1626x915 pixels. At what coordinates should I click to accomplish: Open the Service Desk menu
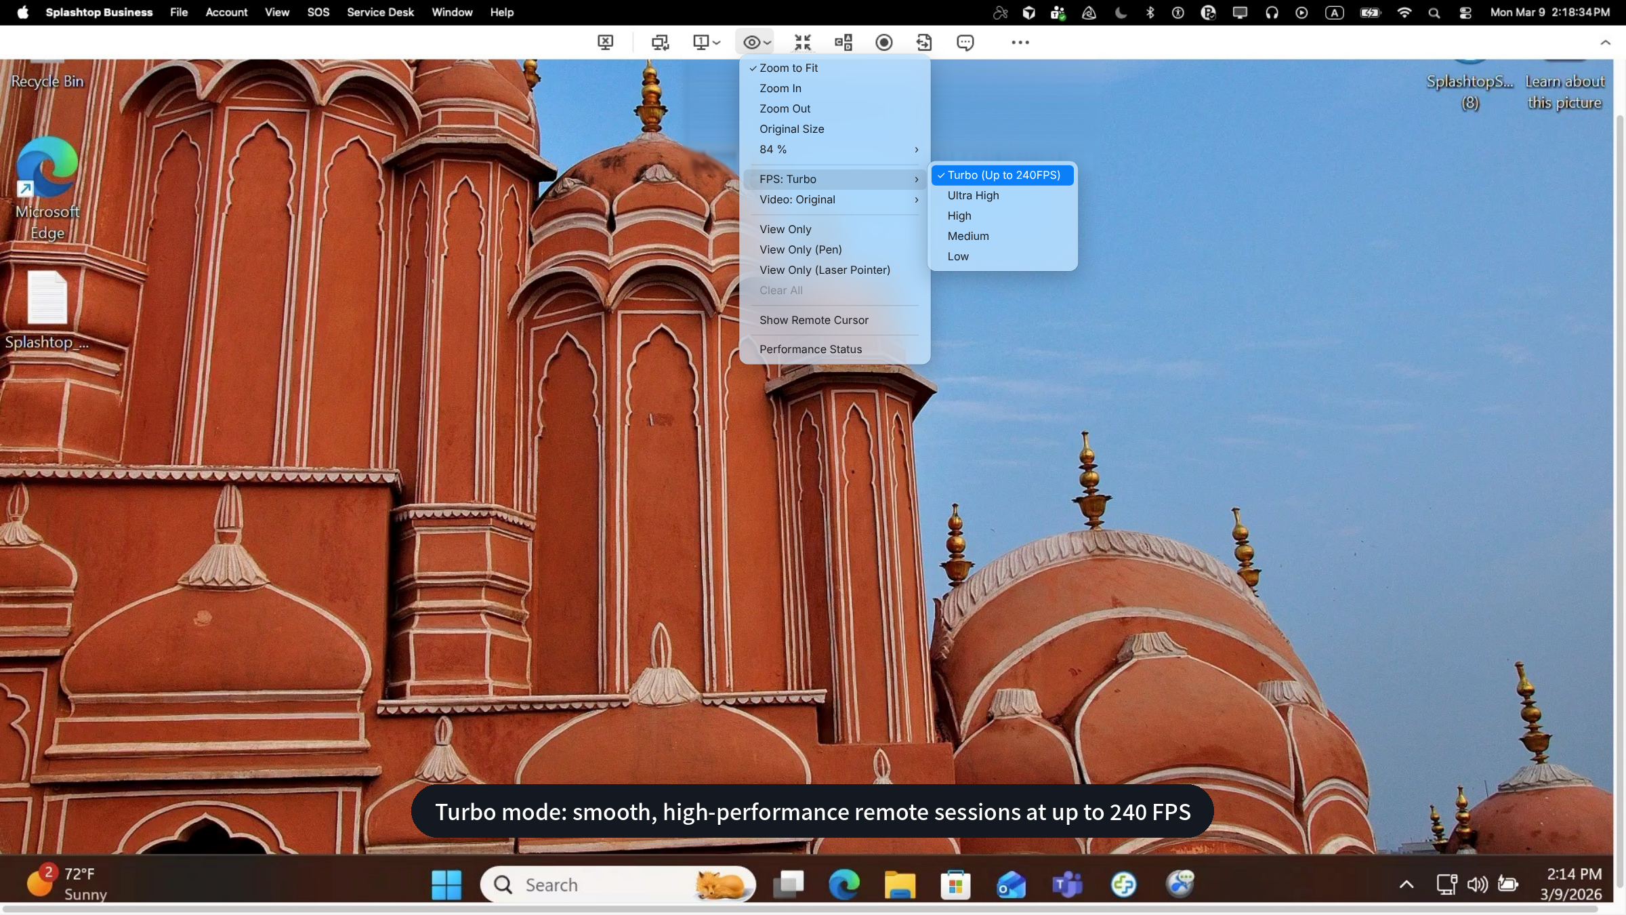point(380,12)
